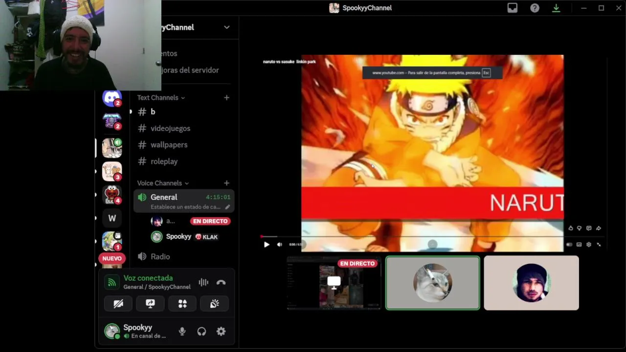626x352 pixels.
Task: Play the YouTube video in stream
Action: coord(267,244)
